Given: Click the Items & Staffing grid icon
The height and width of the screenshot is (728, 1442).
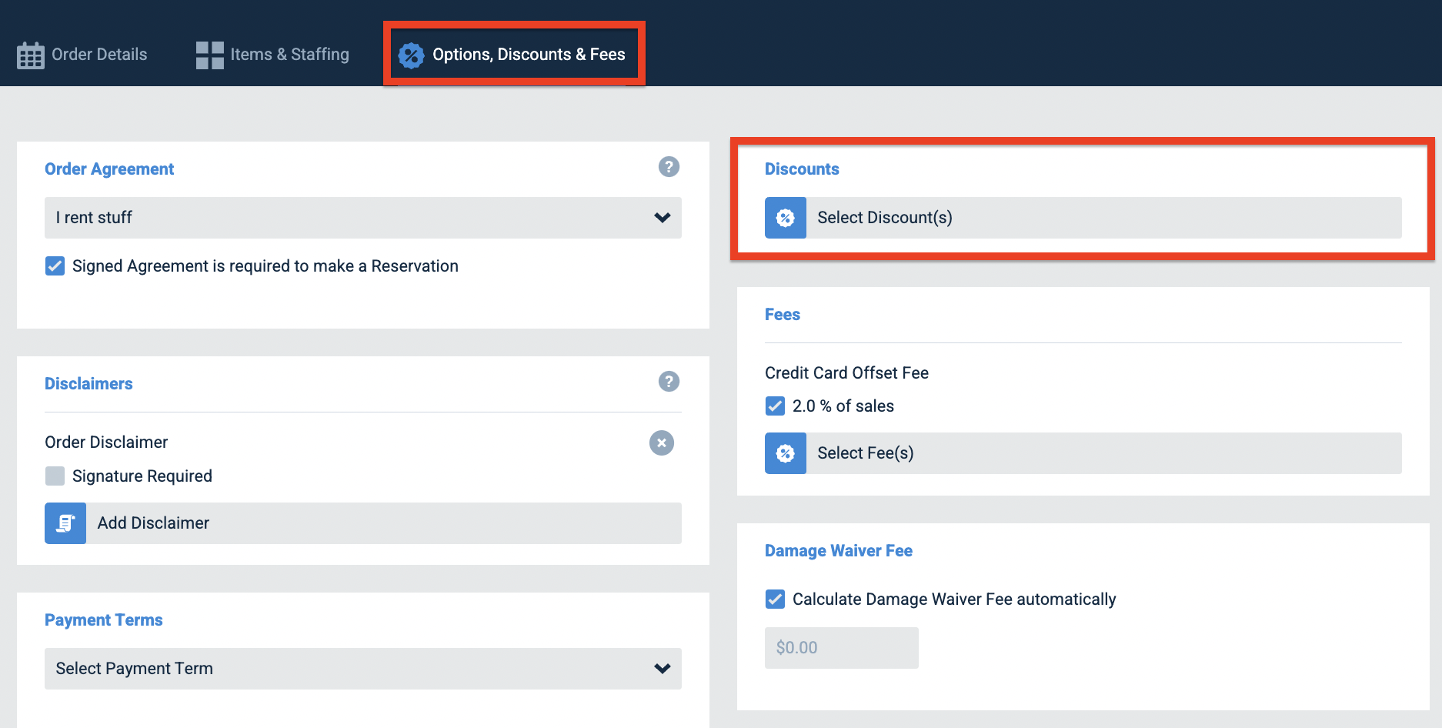Looking at the screenshot, I should click(209, 55).
